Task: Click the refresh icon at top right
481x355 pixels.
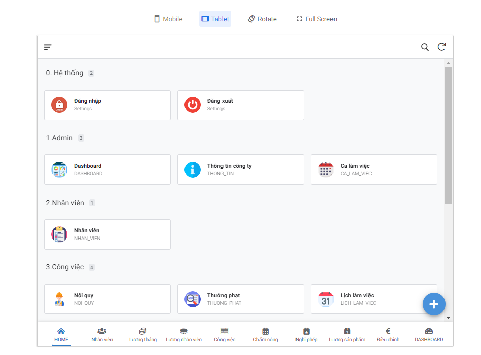Action: point(441,47)
